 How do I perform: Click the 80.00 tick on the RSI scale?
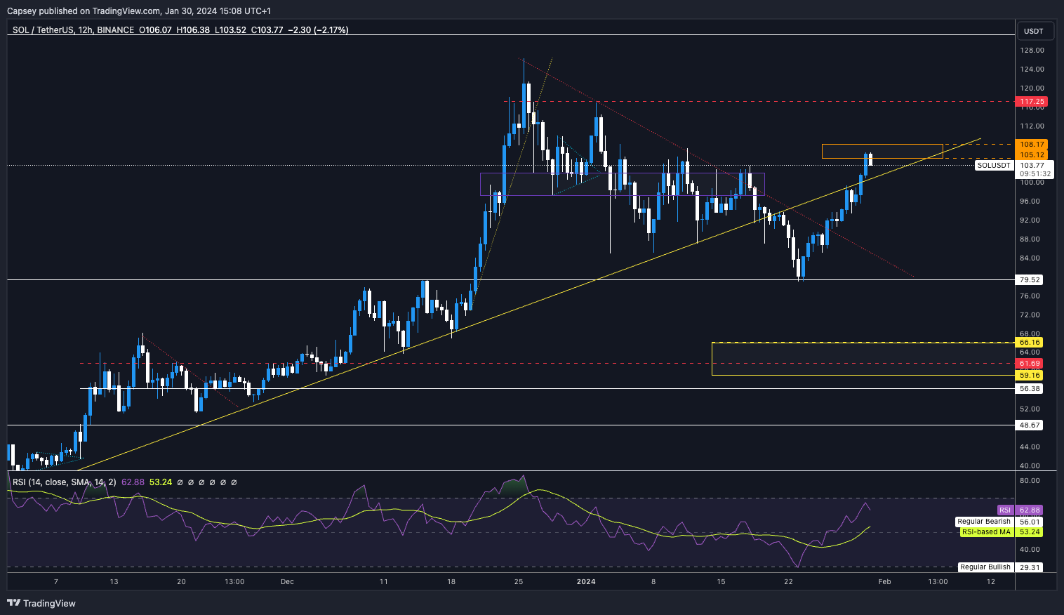click(1030, 481)
